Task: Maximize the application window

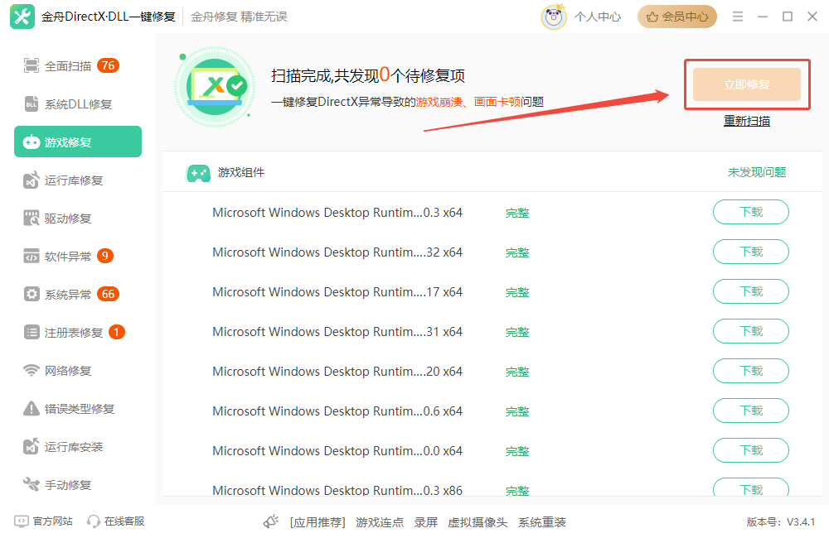Action: pyautogui.click(x=788, y=17)
